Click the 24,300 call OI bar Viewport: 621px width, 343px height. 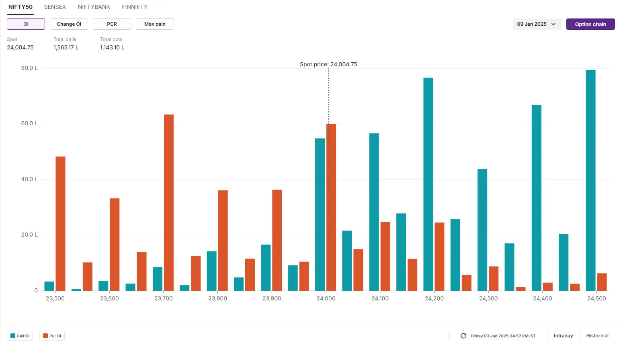click(482, 230)
